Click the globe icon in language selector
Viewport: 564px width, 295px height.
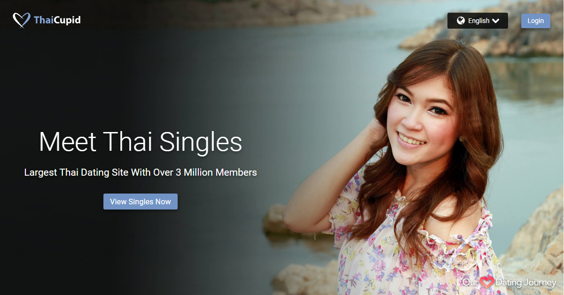pyautogui.click(x=461, y=21)
